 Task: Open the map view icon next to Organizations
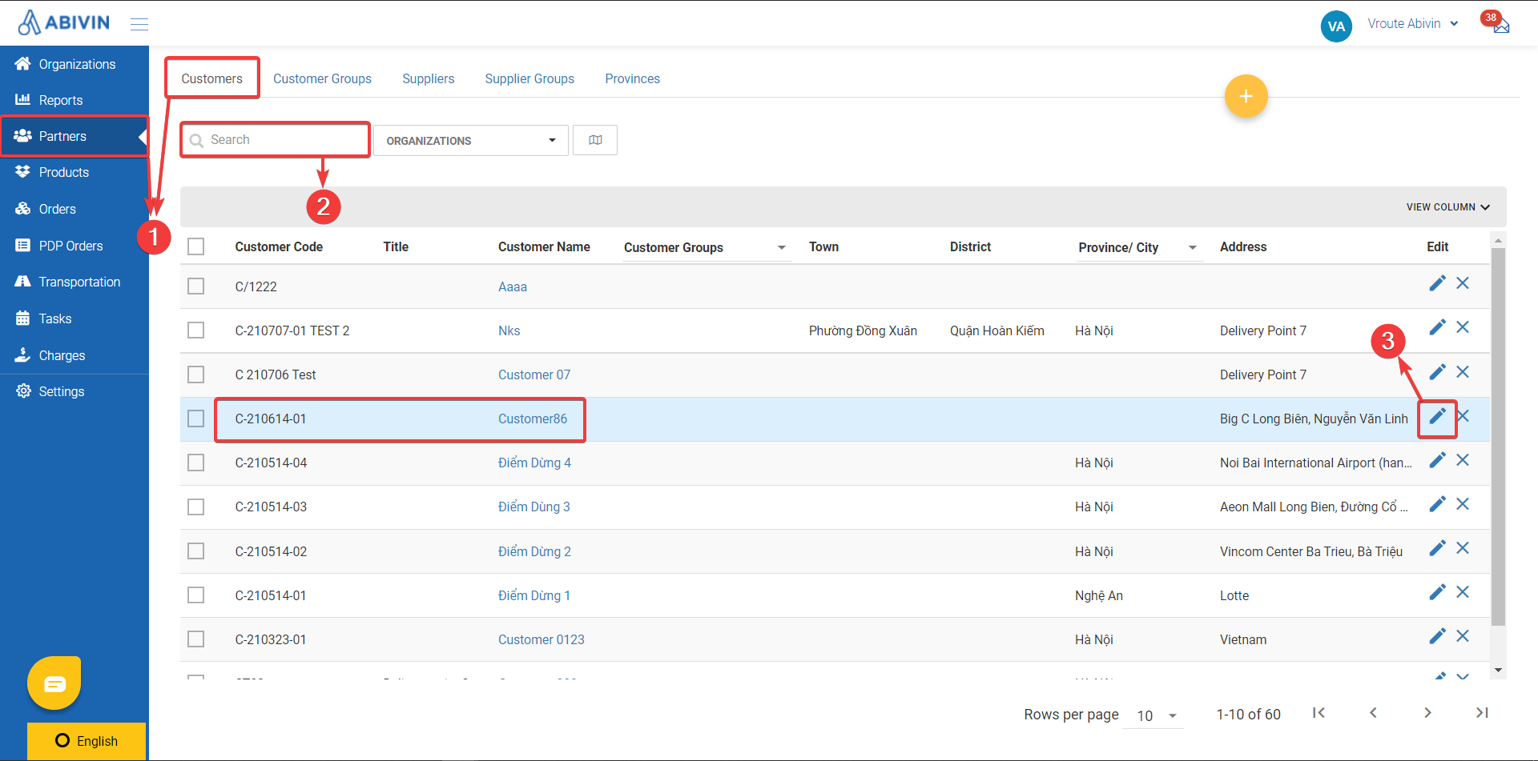click(595, 140)
